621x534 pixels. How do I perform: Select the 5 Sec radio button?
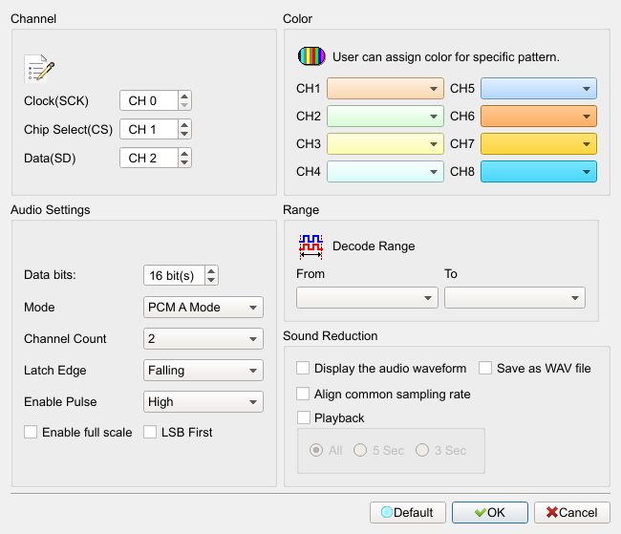click(360, 451)
